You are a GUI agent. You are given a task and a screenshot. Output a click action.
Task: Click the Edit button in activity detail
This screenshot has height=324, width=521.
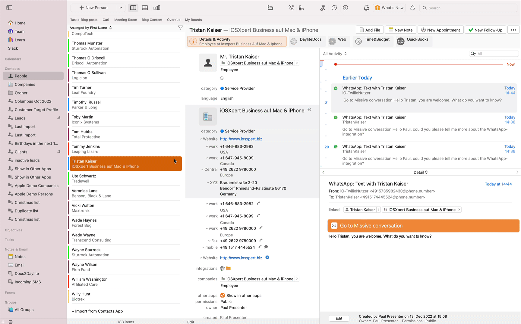(339, 318)
